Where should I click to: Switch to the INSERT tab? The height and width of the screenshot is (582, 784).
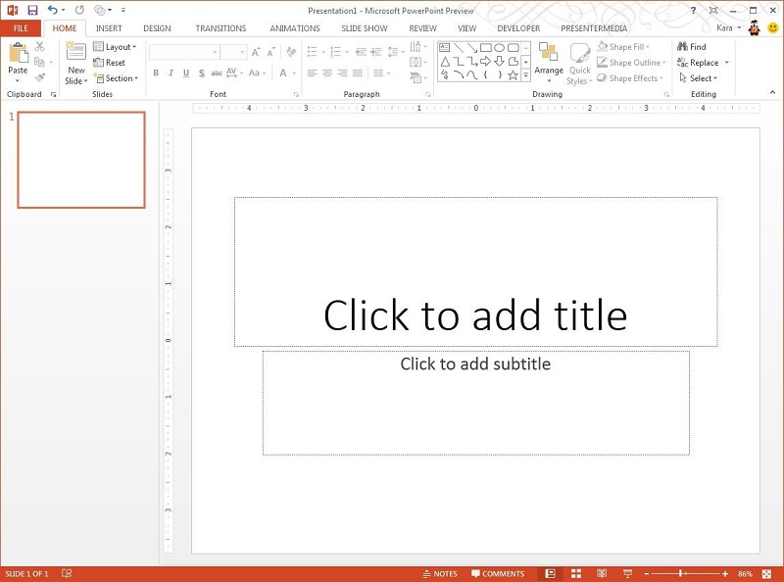point(109,28)
